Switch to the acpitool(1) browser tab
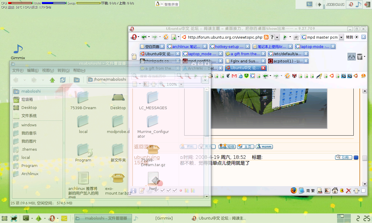 (288, 61)
